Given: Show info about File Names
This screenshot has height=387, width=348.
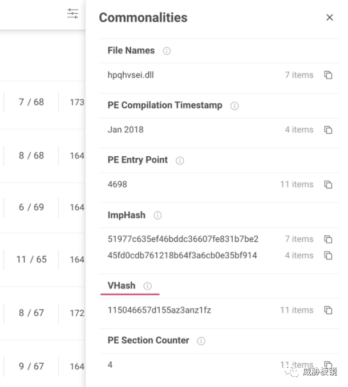Looking at the screenshot, I should point(167,51).
